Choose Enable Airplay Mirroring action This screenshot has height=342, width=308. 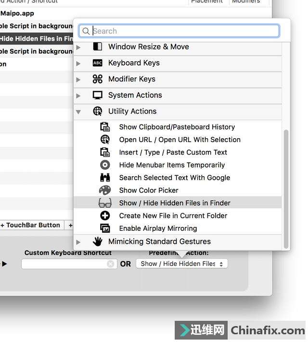158,228
